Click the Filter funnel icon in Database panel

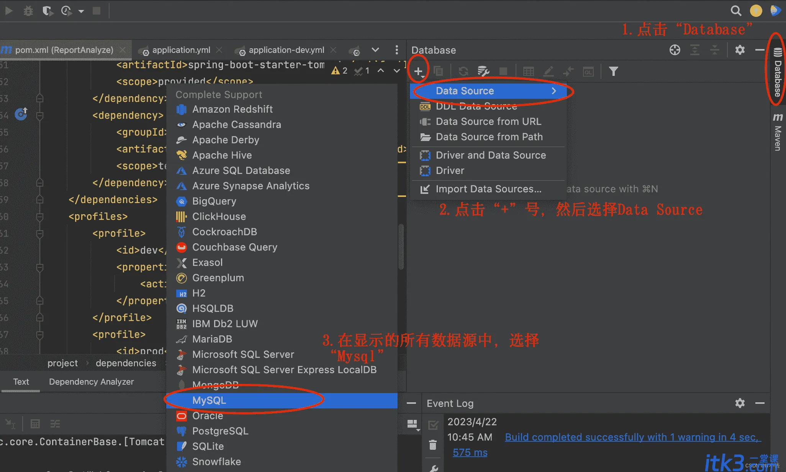click(x=613, y=71)
